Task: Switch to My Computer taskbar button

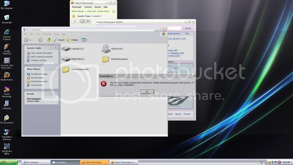Action: pos(36,162)
